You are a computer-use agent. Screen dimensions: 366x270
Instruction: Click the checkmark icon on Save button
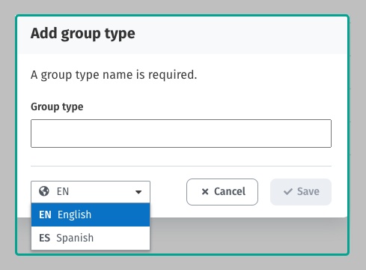click(x=288, y=192)
